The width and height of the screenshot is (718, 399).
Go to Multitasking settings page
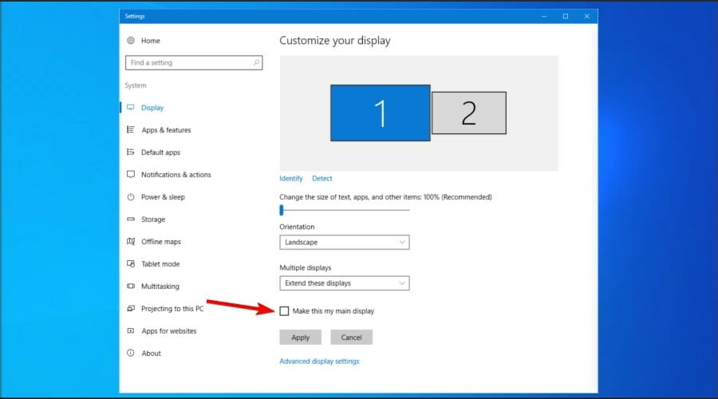point(160,286)
